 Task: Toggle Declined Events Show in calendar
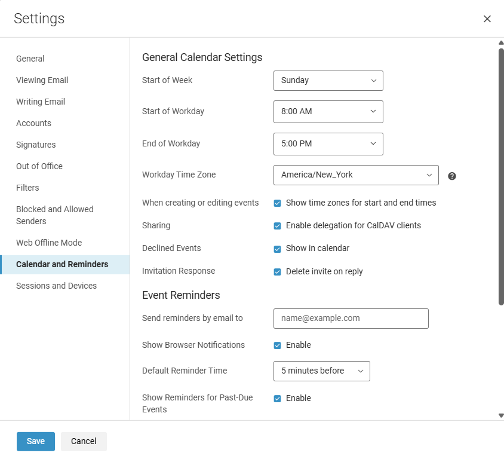(x=277, y=249)
